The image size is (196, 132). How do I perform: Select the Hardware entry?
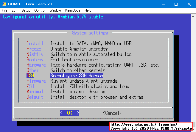[x=36, y=65]
